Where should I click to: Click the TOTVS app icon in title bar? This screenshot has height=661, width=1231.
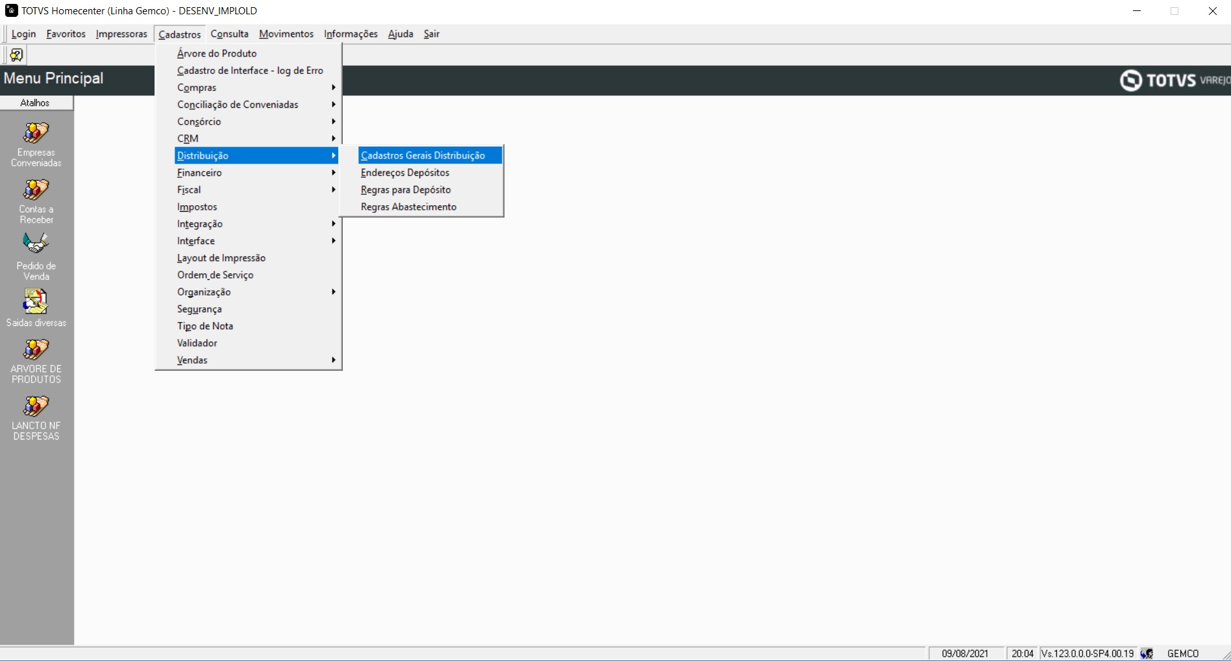pos(11,10)
